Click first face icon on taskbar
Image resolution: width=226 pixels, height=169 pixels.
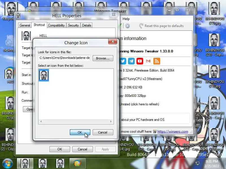tap(25, 163)
